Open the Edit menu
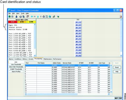This screenshot has height=100, width=126. coord(13,13)
